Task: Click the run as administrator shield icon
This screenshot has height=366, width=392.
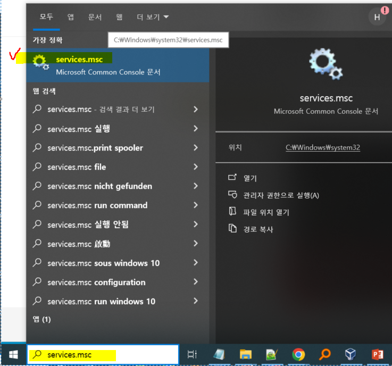Action: click(x=232, y=195)
